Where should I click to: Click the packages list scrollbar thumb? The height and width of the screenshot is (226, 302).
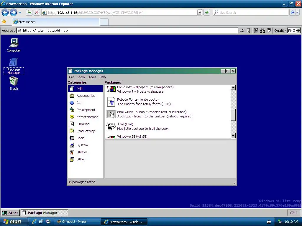click(233, 115)
